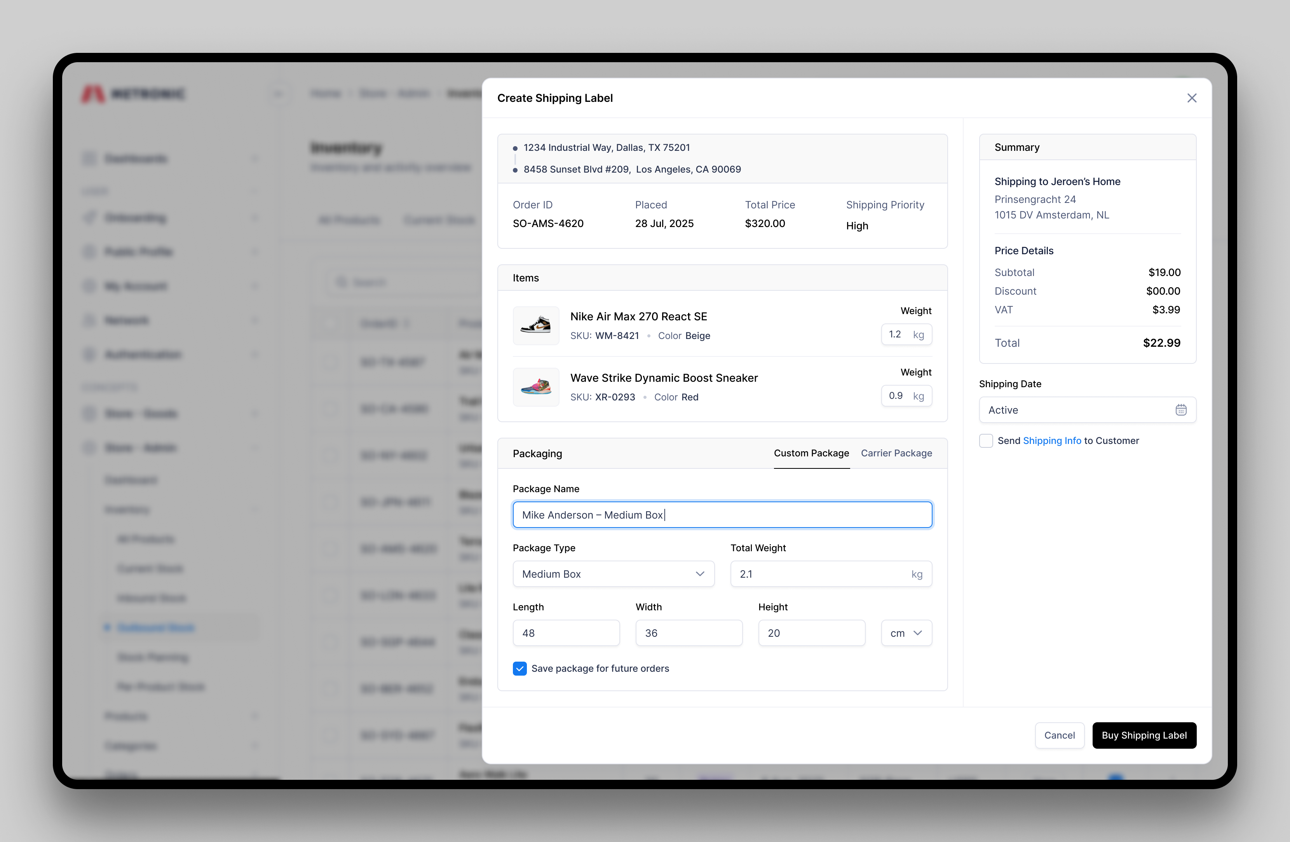Click the Discount $00.00 amount

[x=1163, y=291]
